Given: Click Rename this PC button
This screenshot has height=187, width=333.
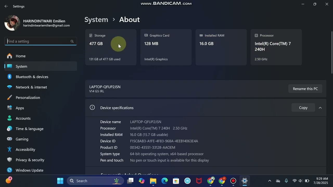Looking at the screenshot, I should click(x=305, y=89).
